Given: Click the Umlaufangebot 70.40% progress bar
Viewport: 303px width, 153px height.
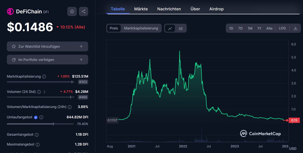Looking at the screenshot, I should click(x=41, y=124).
